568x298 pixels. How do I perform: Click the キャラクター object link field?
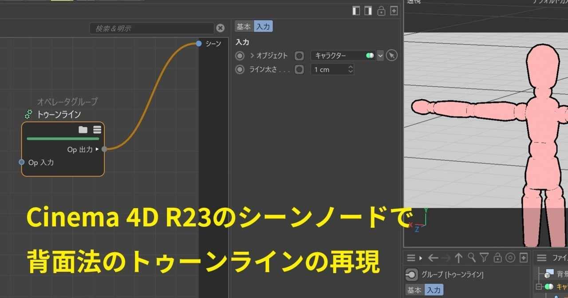coord(343,56)
